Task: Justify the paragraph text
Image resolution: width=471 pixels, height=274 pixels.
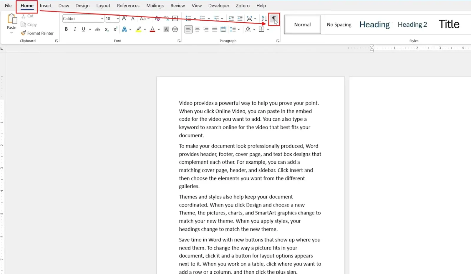Action: 215,29
